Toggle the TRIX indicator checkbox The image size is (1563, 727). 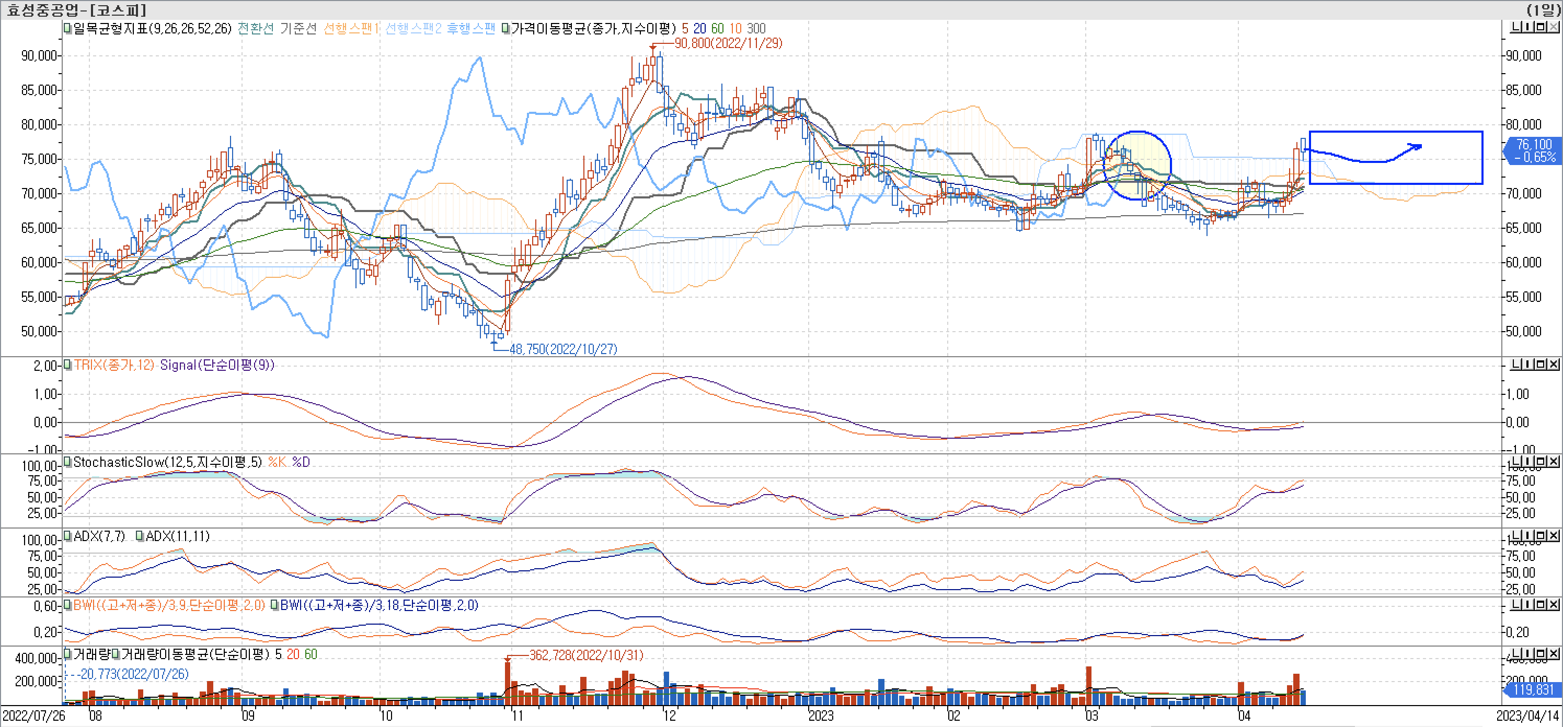click(67, 365)
